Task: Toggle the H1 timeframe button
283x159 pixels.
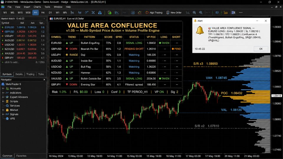Action: click(x=36, y=13)
